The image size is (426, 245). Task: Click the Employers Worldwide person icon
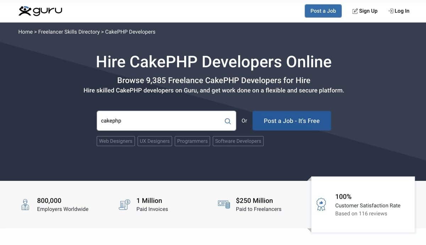(25, 205)
